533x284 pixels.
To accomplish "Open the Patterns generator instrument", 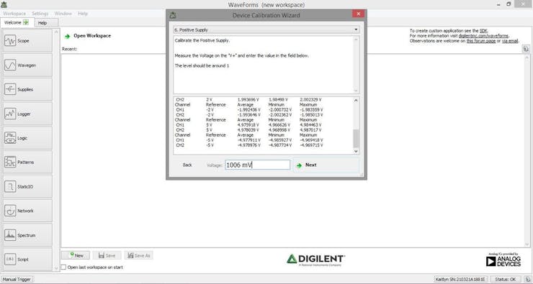I will coord(27,162).
